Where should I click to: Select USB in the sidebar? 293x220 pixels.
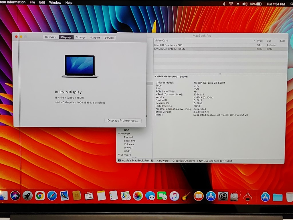pos(126,130)
